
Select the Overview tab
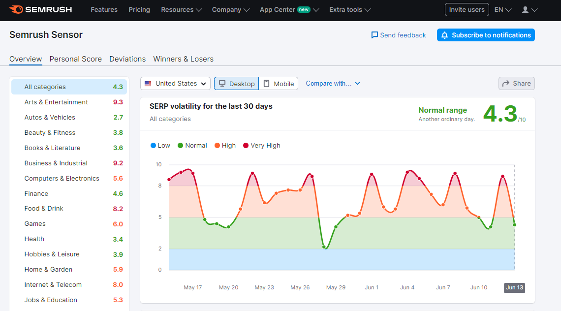point(26,59)
